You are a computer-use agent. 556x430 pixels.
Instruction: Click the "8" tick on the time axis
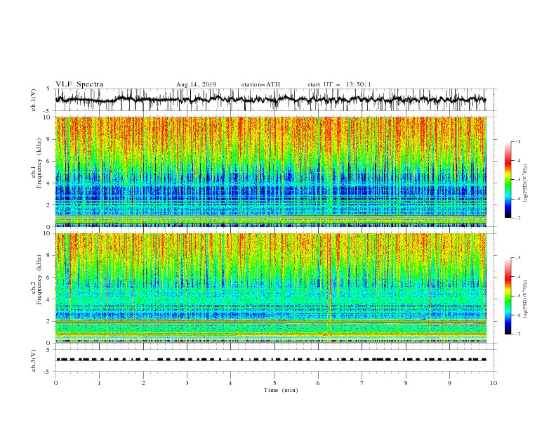click(406, 383)
